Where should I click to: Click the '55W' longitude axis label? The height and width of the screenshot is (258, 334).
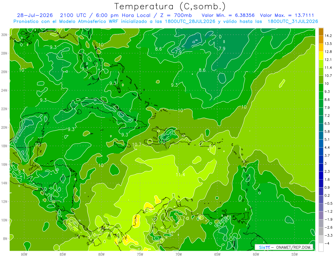coord(295,254)
